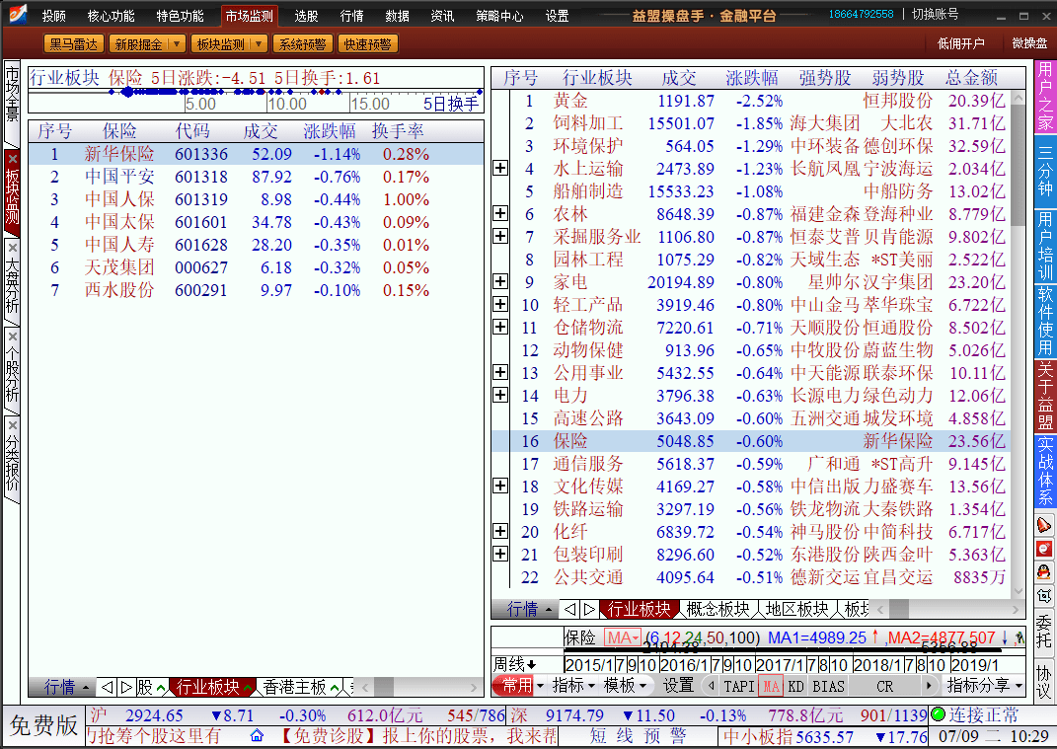The image size is (1057, 749).
Task: Open the 投顾 menu
Action: pyautogui.click(x=54, y=16)
